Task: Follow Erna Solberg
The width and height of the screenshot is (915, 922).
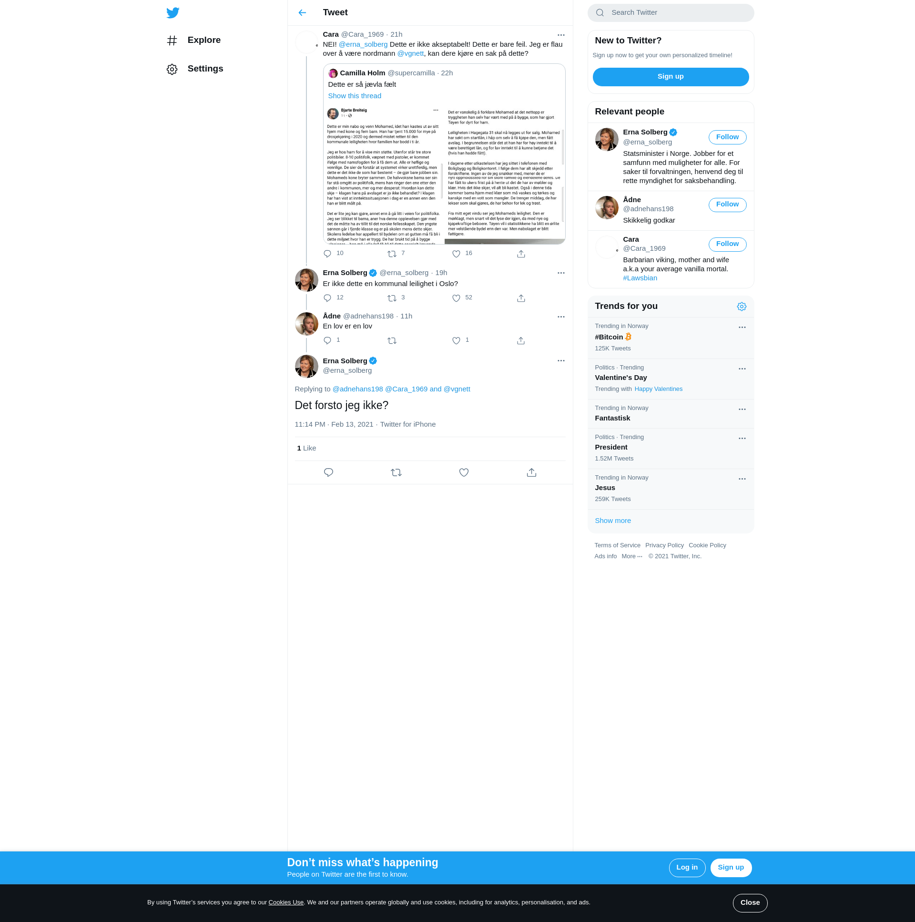Action: (727, 137)
